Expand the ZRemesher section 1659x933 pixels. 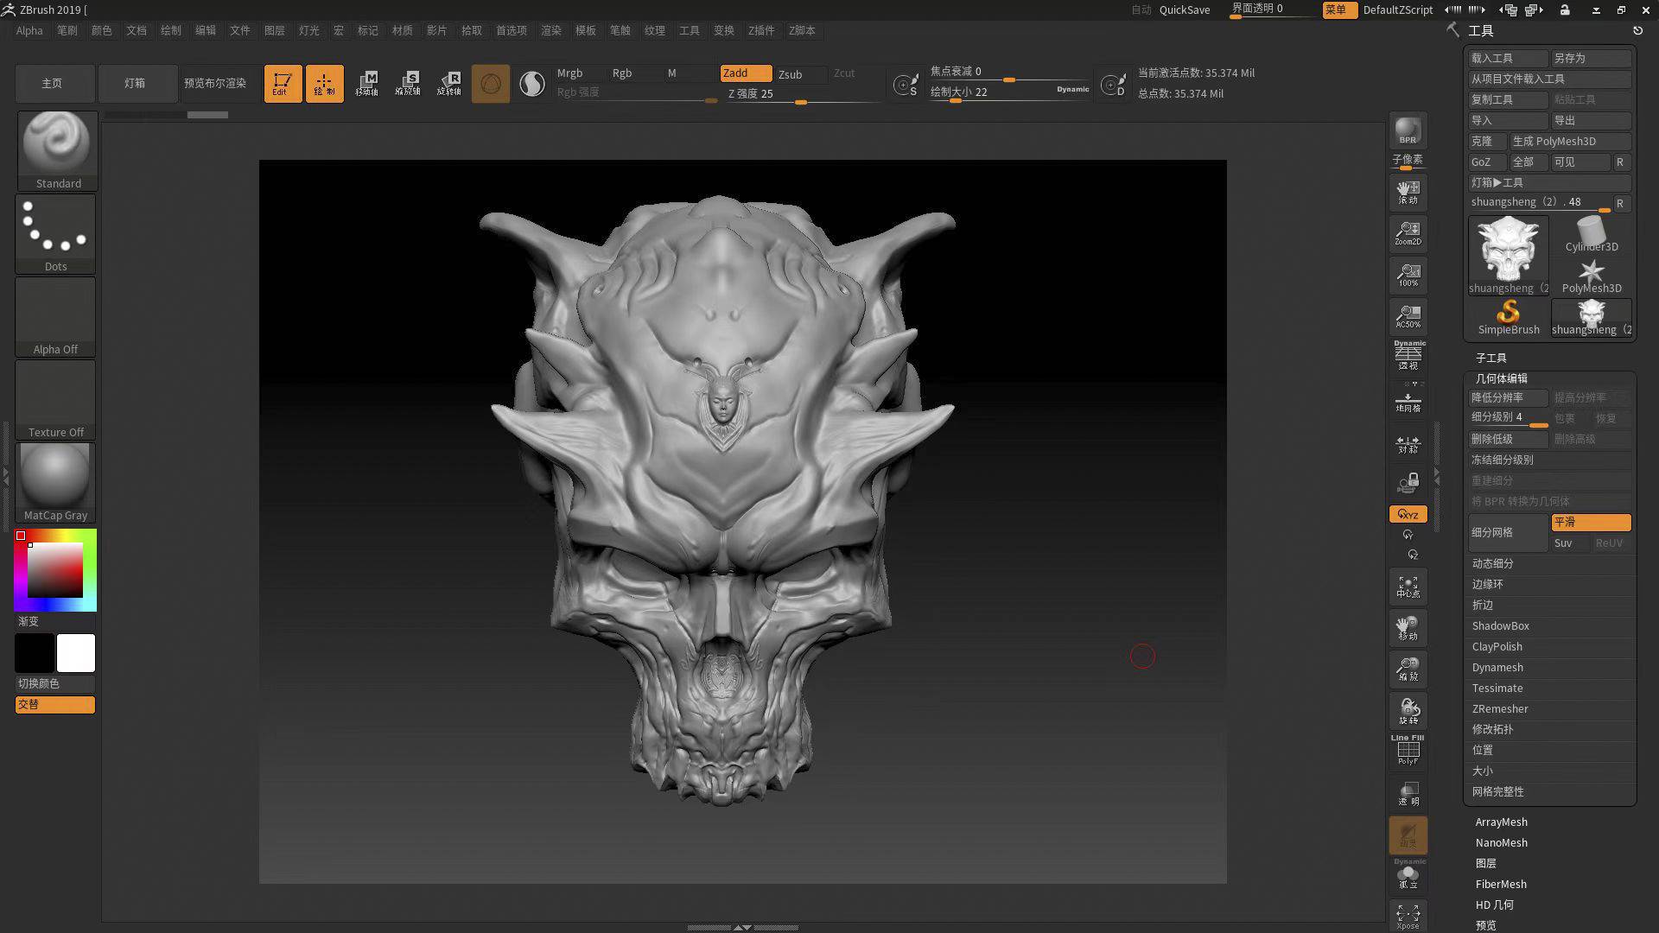click(x=1500, y=709)
